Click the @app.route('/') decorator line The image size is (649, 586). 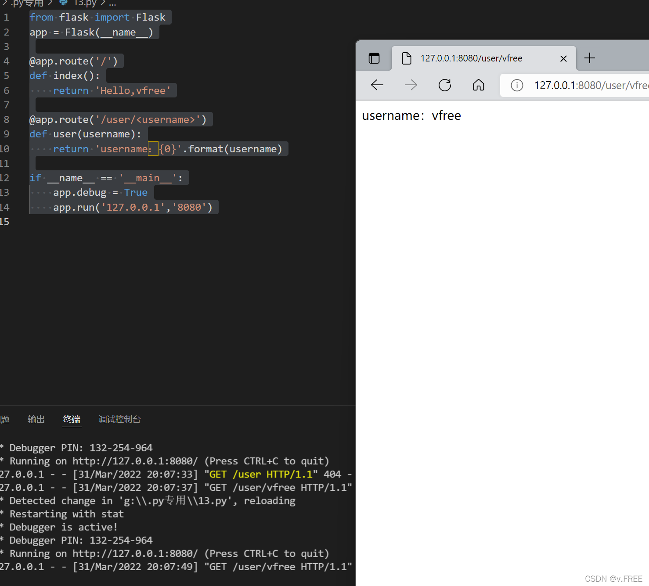click(x=74, y=61)
